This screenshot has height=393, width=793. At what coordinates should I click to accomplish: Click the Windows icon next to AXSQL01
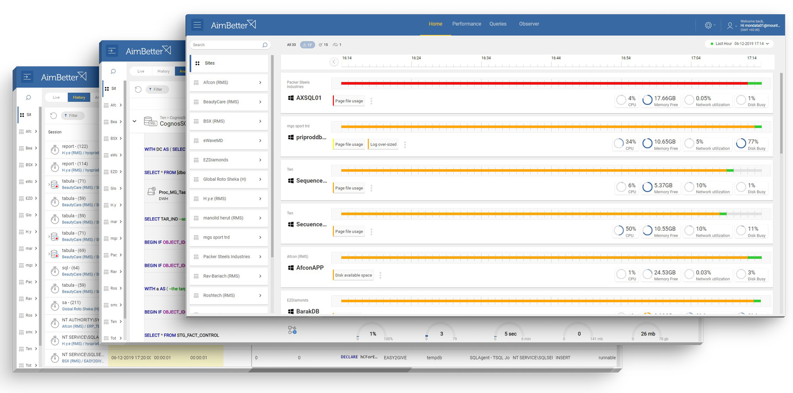[291, 98]
